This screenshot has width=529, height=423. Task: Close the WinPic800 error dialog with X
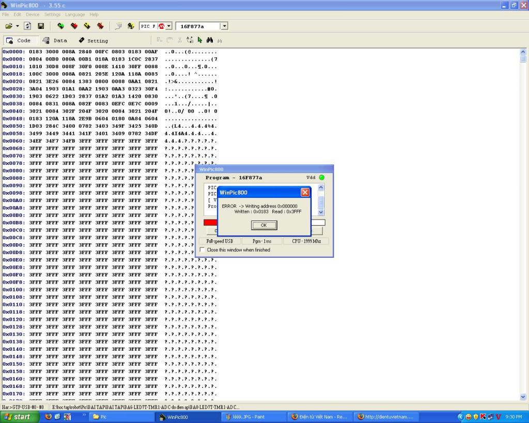305,192
